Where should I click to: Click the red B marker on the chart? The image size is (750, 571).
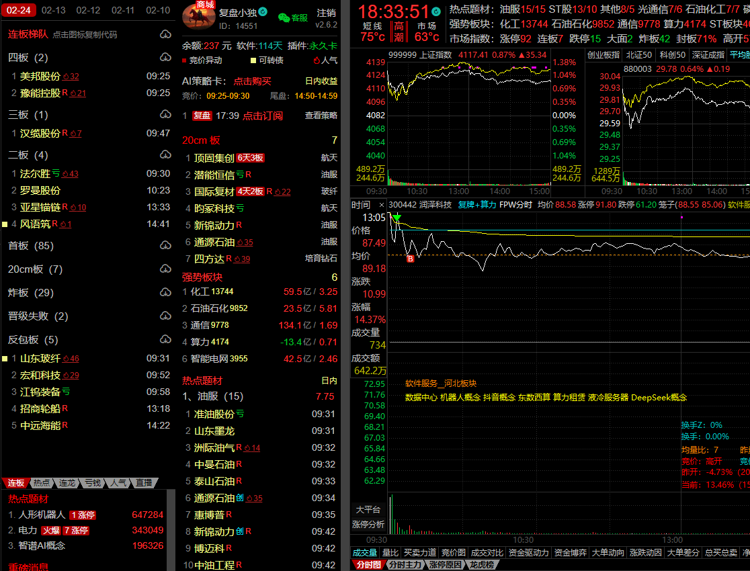[x=410, y=258]
